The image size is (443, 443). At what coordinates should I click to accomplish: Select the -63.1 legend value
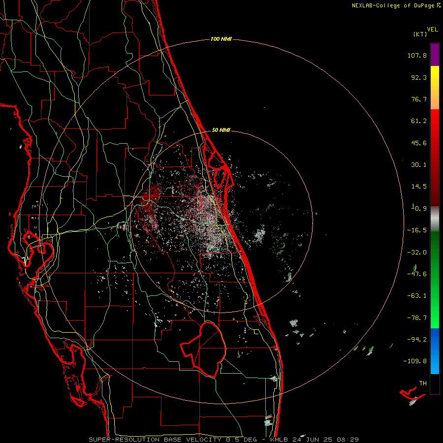point(417,296)
